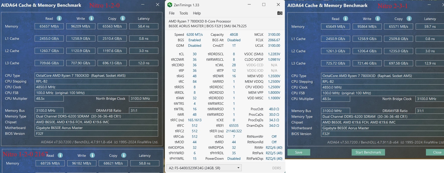Click Memory Read 65657 MB/s field
Screen dimensions: 444x173
pos(49,26)
